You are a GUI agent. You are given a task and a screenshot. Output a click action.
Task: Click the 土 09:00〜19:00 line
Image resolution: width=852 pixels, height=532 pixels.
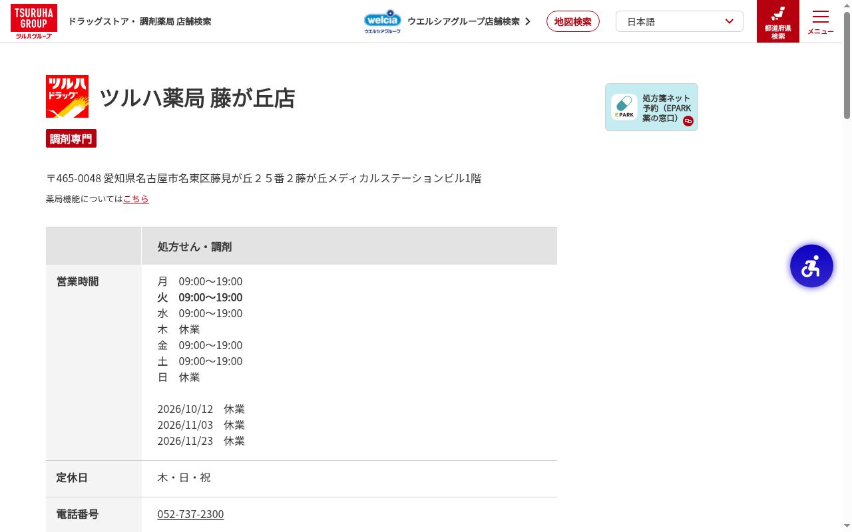point(200,361)
